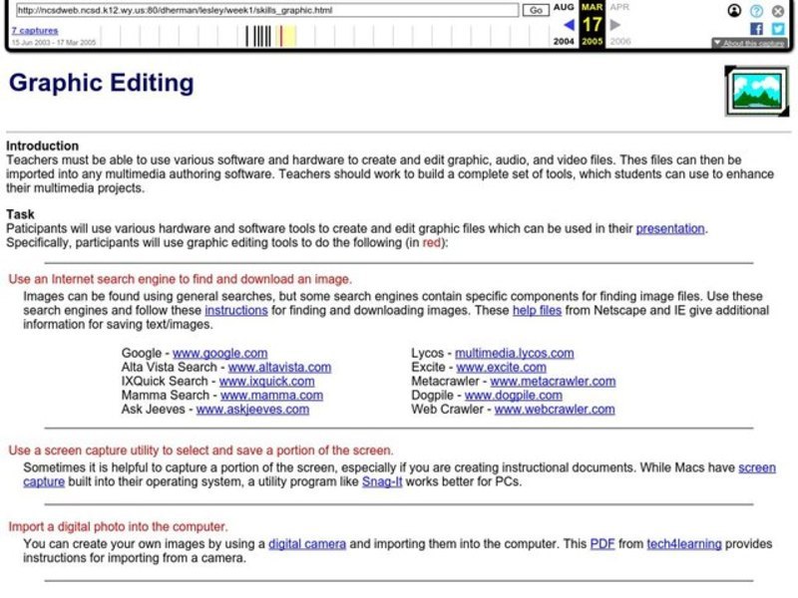Open the instructions hyperlink
This screenshot has height=598, width=798.
(236, 310)
